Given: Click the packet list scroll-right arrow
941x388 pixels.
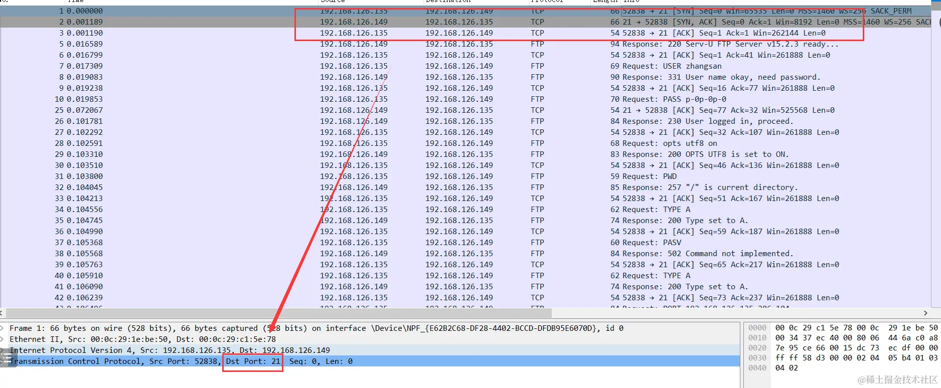Looking at the screenshot, I should (925, 313).
